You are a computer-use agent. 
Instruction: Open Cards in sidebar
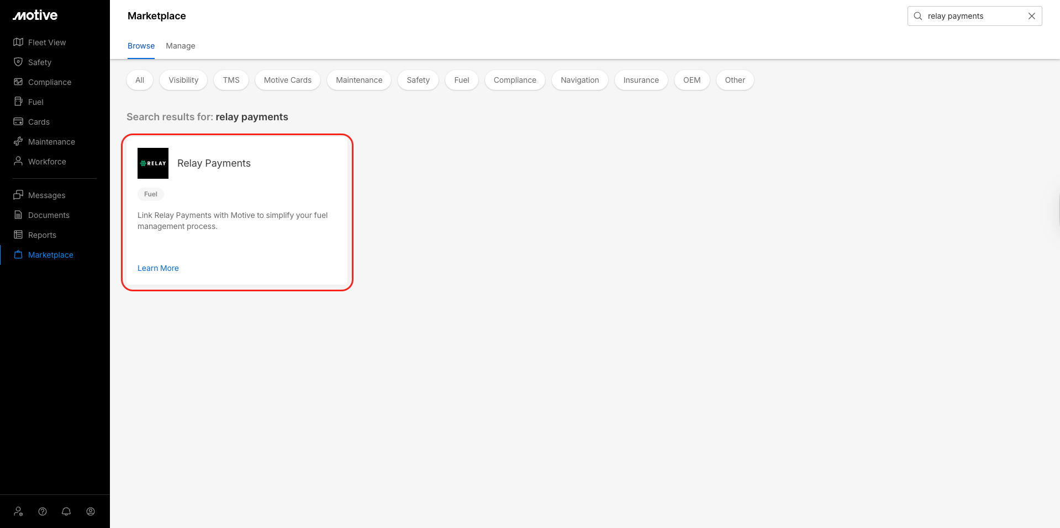(x=39, y=122)
